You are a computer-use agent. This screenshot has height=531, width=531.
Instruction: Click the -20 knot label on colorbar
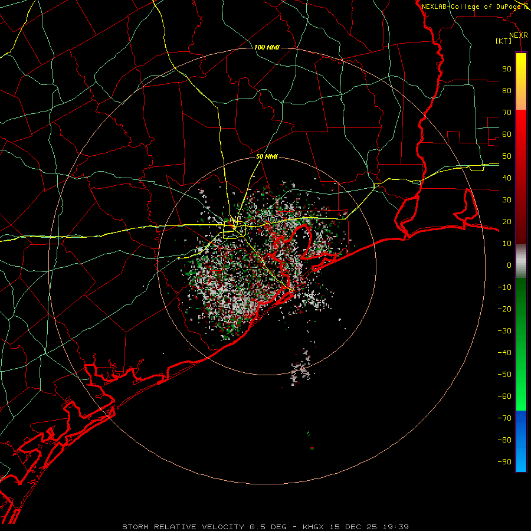coord(504,309)
